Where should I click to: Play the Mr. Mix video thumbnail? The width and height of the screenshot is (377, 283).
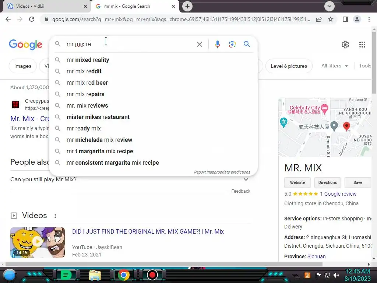tap(38, 242)
